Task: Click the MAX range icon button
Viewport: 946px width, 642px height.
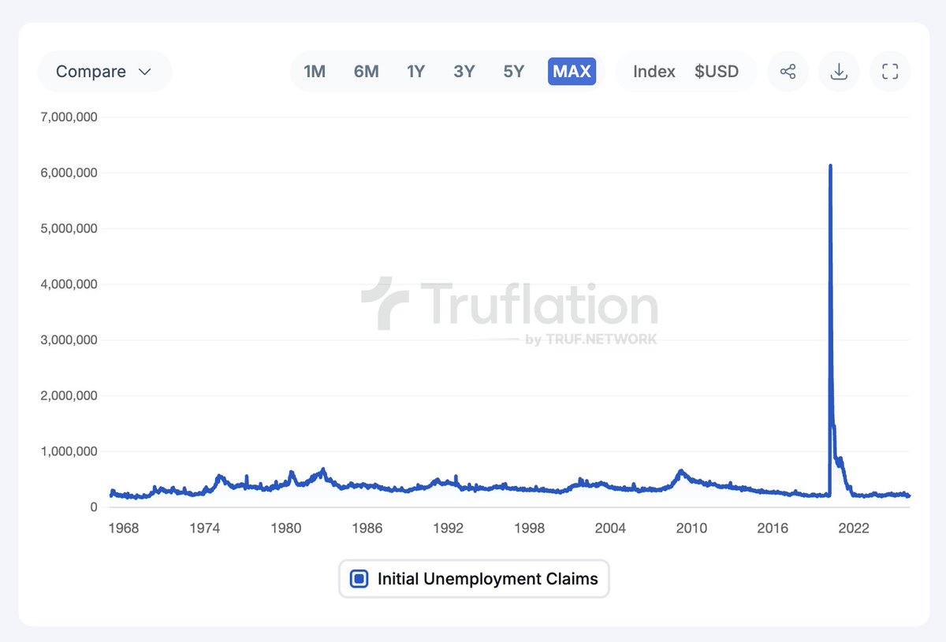Action: (x=571, y=71)
